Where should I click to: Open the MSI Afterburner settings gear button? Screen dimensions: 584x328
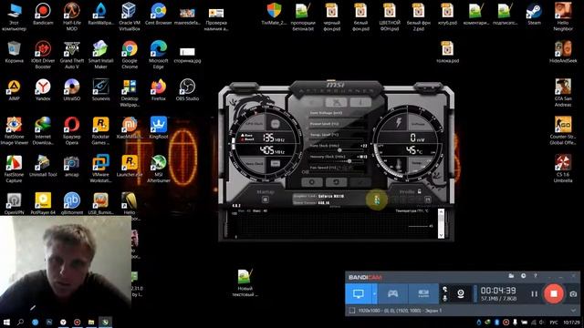click(x=312, y=182)
